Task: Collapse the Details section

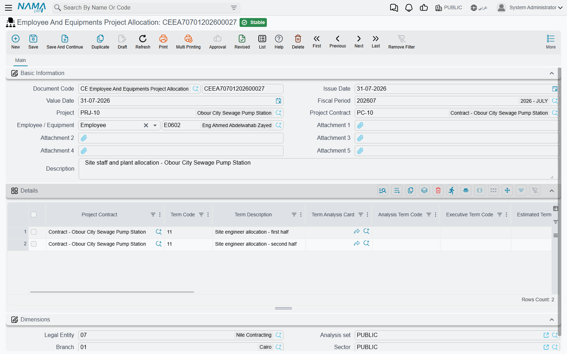Action: pyautogui.click(x=552, y=191)
